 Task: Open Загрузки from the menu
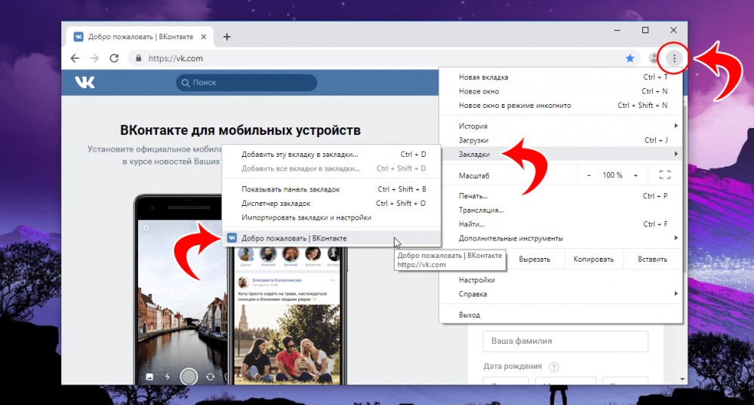561,140
